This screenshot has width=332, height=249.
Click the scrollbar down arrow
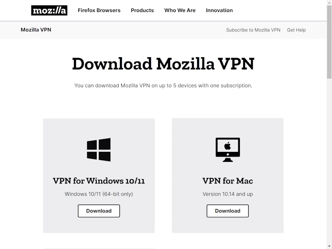[329, 247]
